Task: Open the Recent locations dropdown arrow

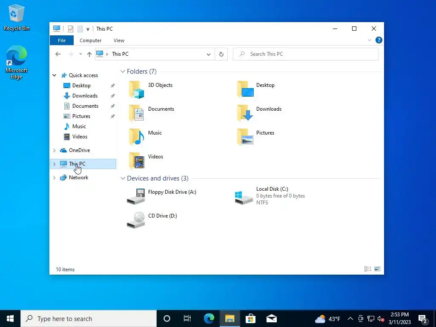Action: pos(80,54)
